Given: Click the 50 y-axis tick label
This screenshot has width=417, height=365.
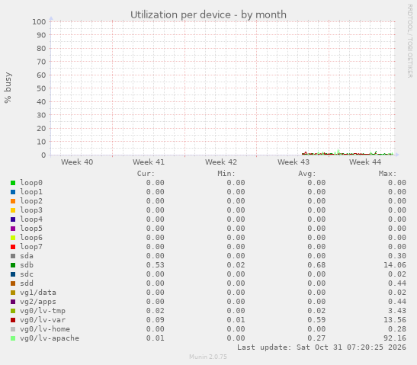Looking at the screenshot, I should click(41, 88).
